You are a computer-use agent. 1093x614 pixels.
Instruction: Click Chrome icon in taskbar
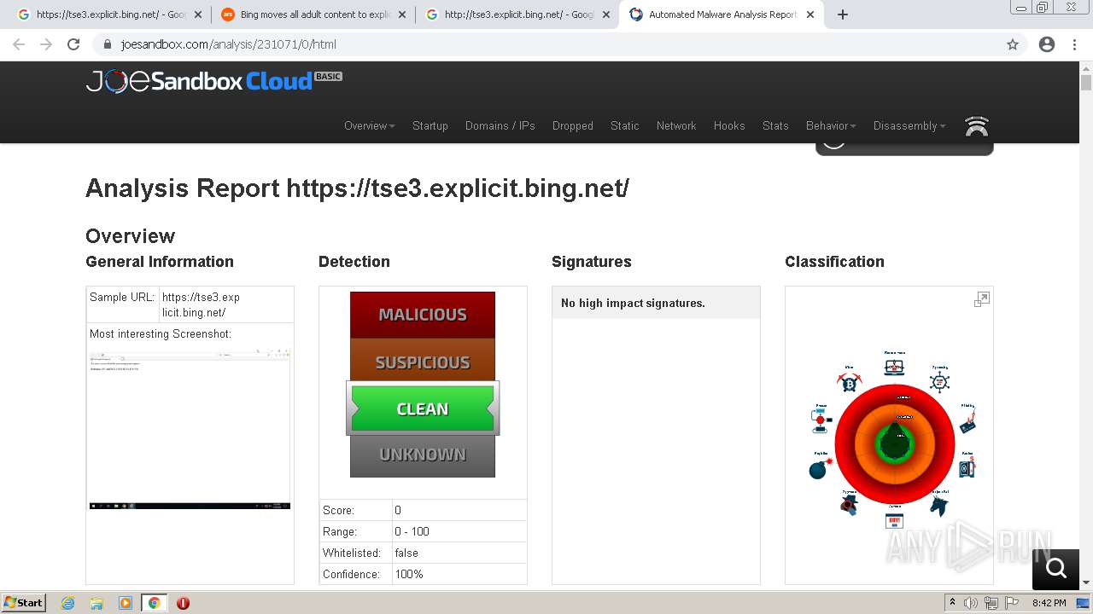pos(154,603)
